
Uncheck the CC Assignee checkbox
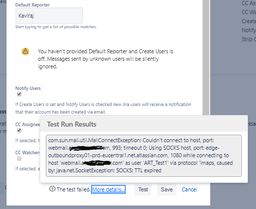19,130
